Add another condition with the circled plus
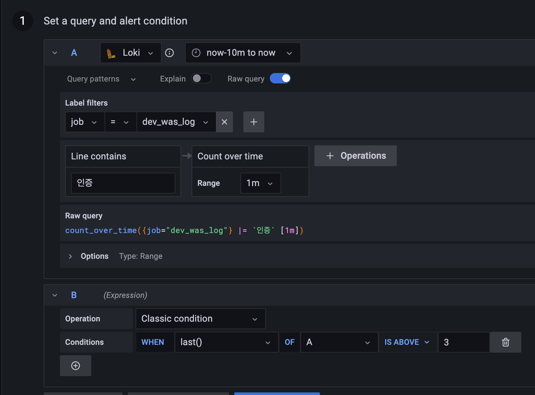This screenshot has width=535, height=395. pos(76,366)
